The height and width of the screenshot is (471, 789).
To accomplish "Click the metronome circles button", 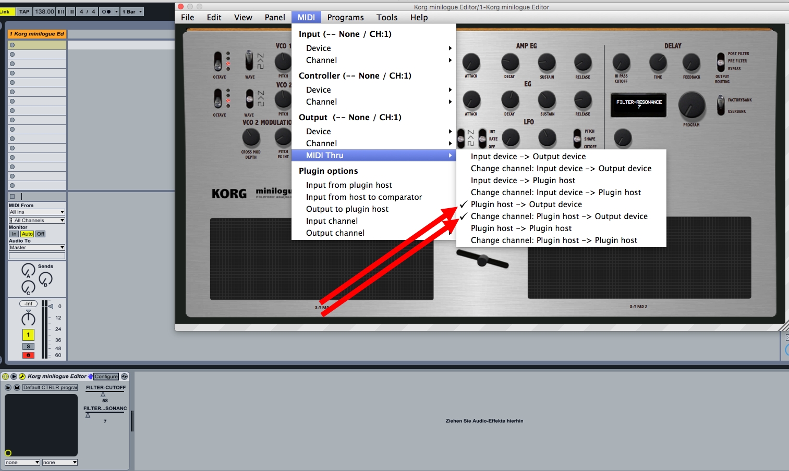I will (x=106, y=11).
